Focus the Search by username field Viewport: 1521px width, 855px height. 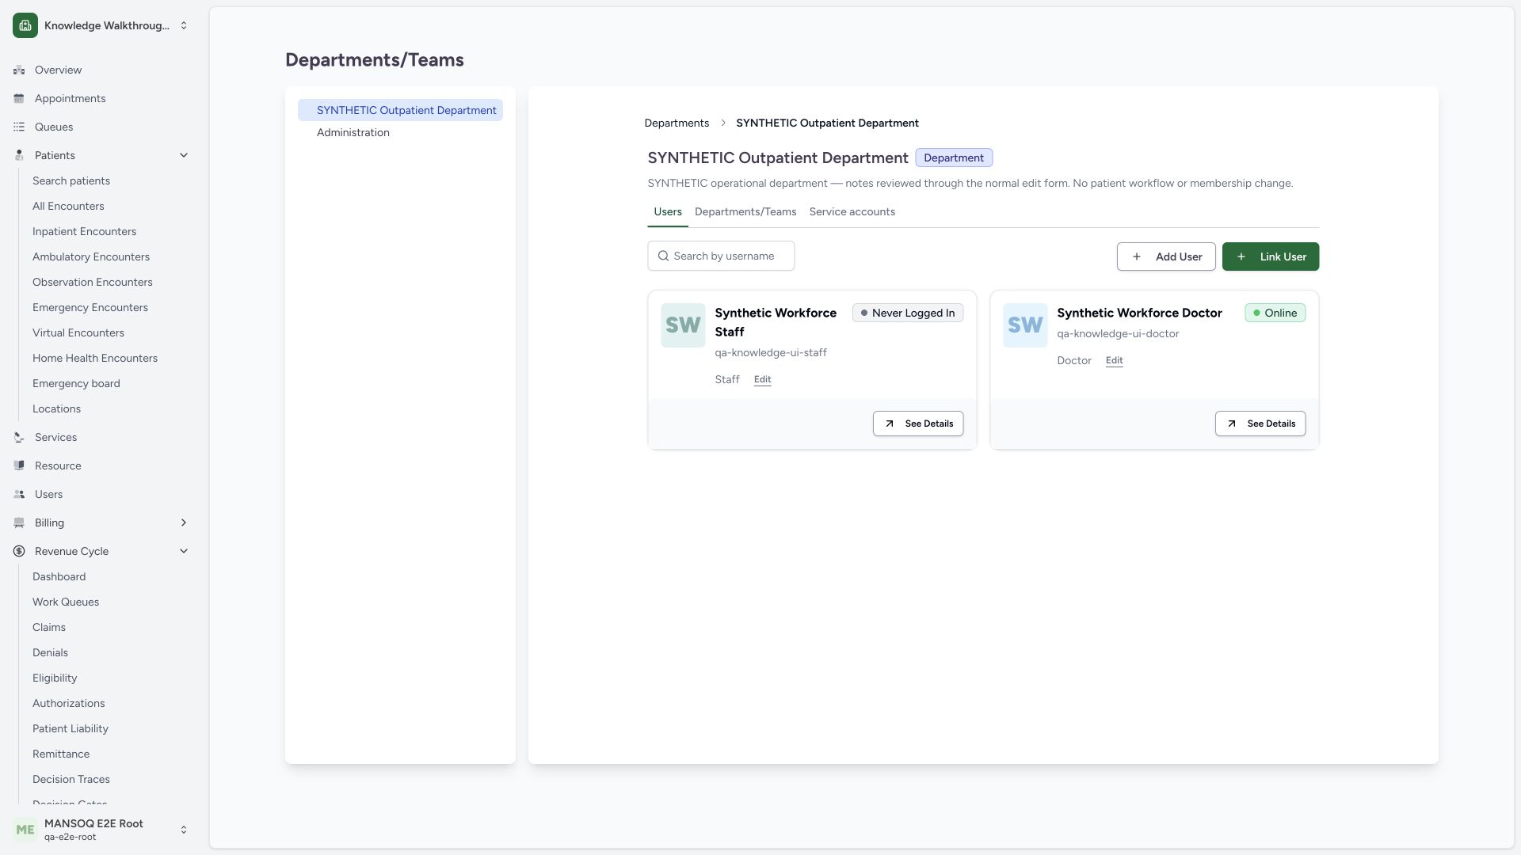pyautogui.click(x=721, y=256)
